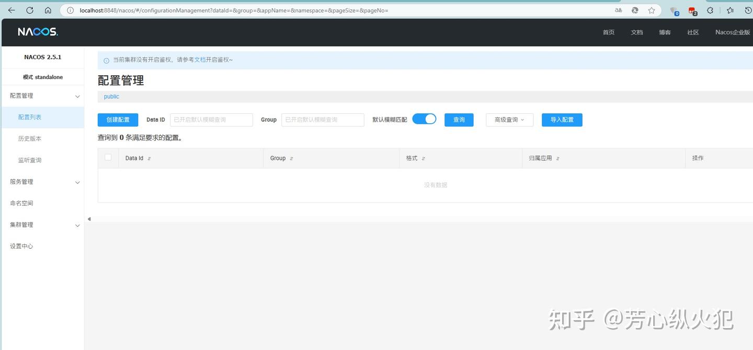Click the bookmark star in the address bar
The image size is (753, 350).
point(652,10)
